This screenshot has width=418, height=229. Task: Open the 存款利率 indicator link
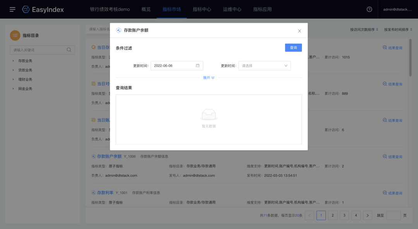tap(105, 193)
